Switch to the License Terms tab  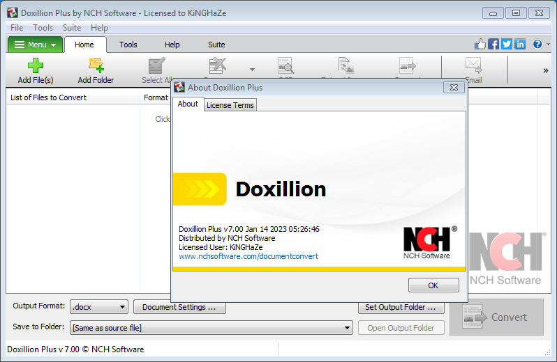(x=230, y=105)
